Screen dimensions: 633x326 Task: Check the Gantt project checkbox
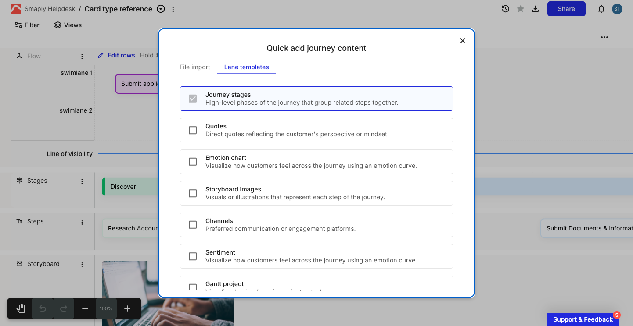[x=193, y=287]
